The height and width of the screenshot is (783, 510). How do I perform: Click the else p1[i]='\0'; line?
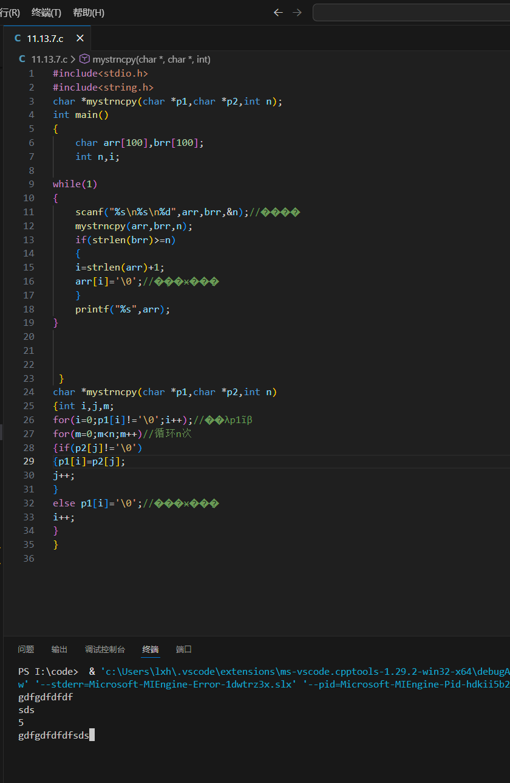pyautogui.click(x=135, y=503)
